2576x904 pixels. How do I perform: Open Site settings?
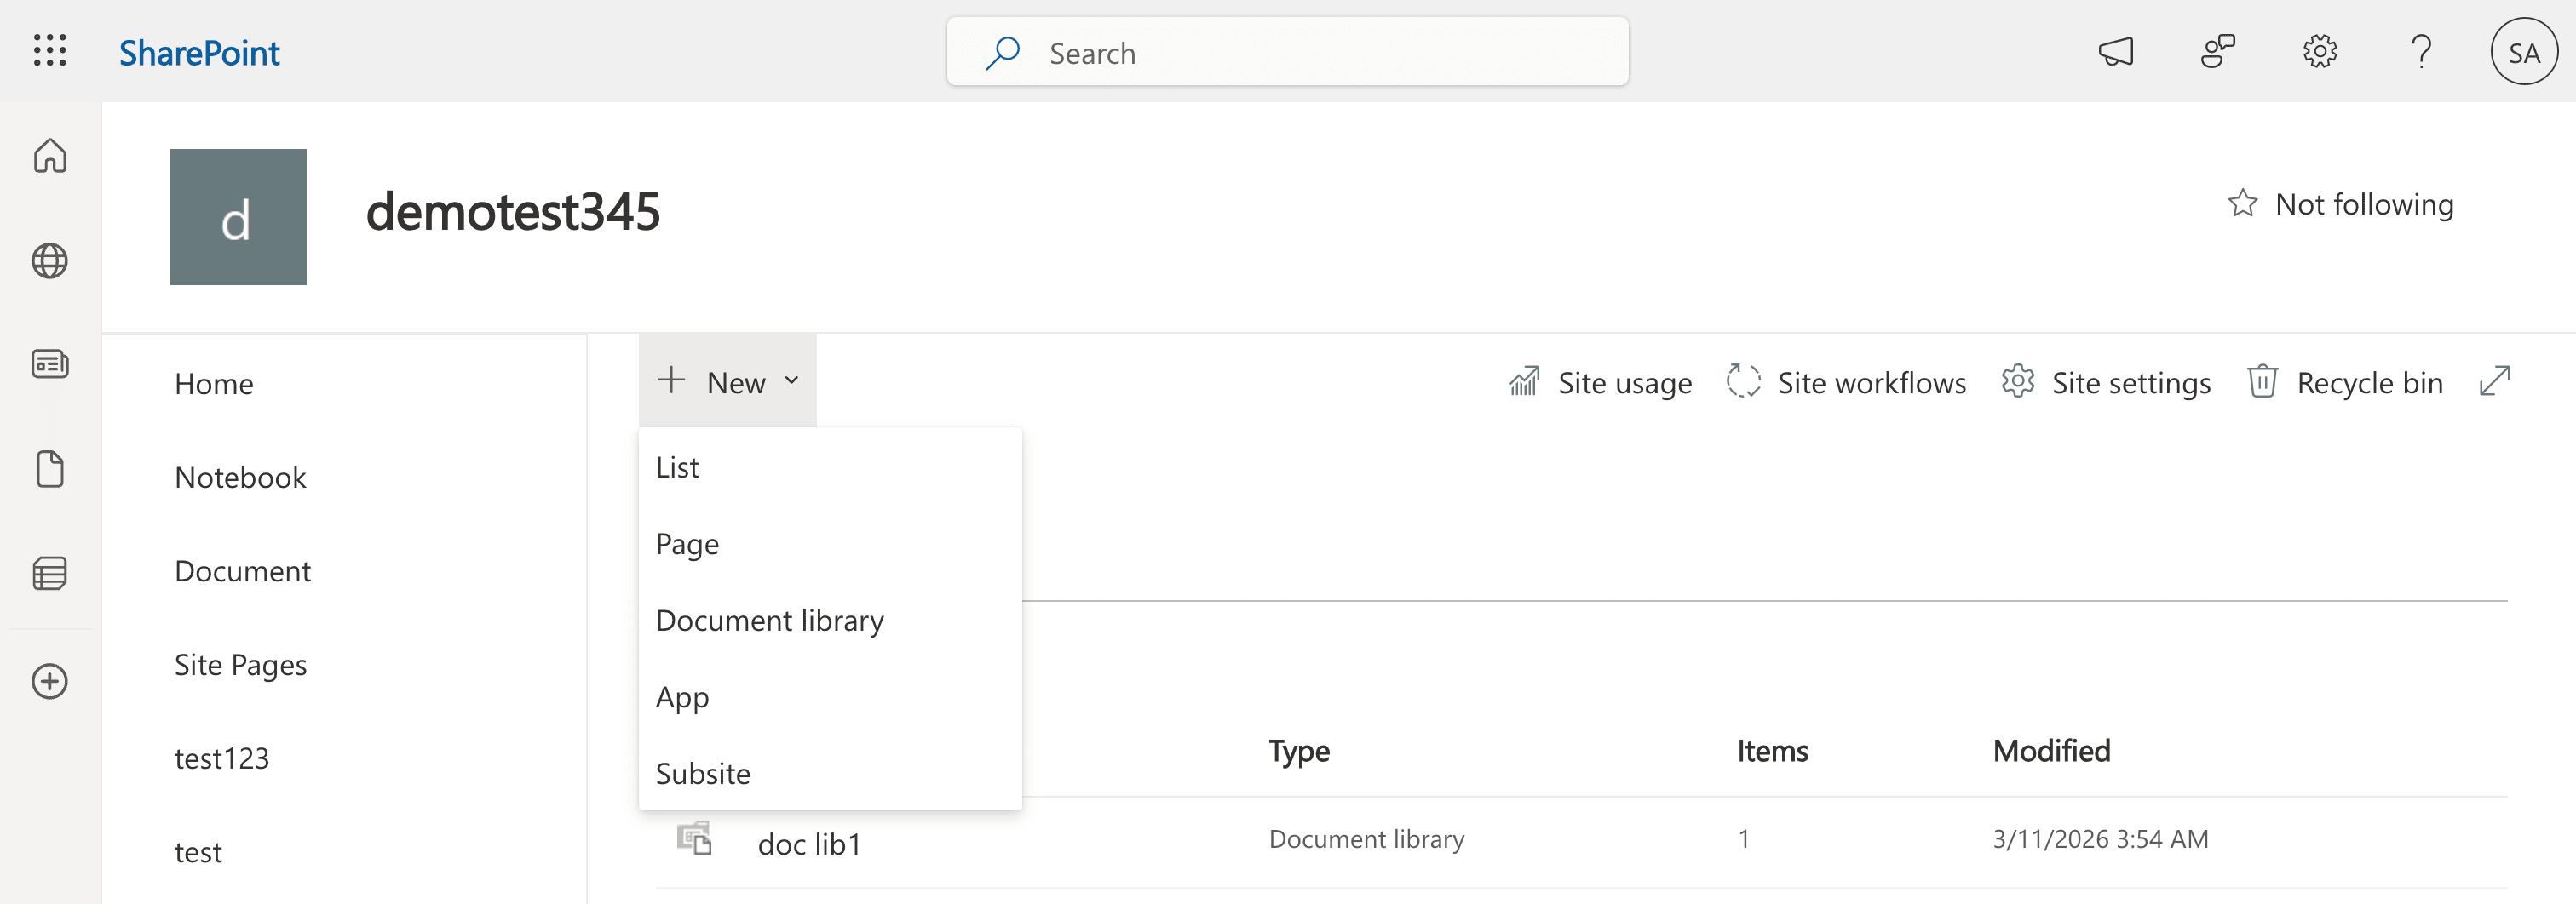point(2107,381)
